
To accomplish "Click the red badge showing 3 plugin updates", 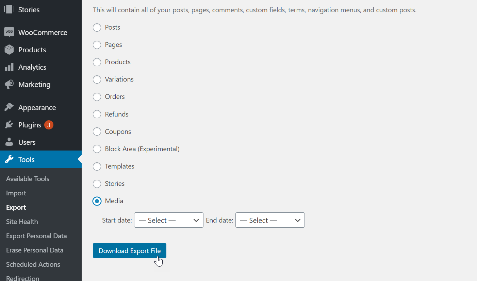I will pos(48,125).
